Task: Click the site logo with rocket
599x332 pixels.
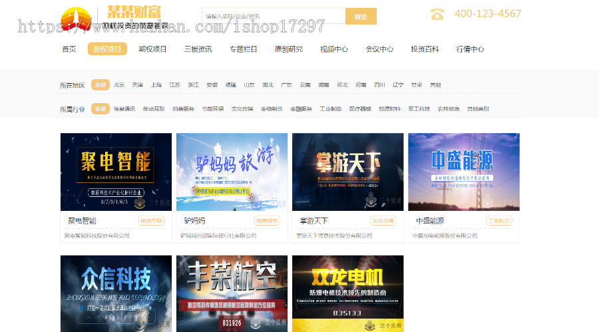Action: tap(76, 19)
